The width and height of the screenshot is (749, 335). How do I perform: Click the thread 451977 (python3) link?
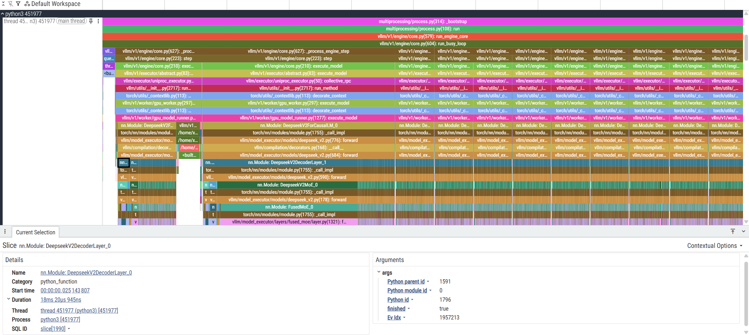[x=79, y=311]
